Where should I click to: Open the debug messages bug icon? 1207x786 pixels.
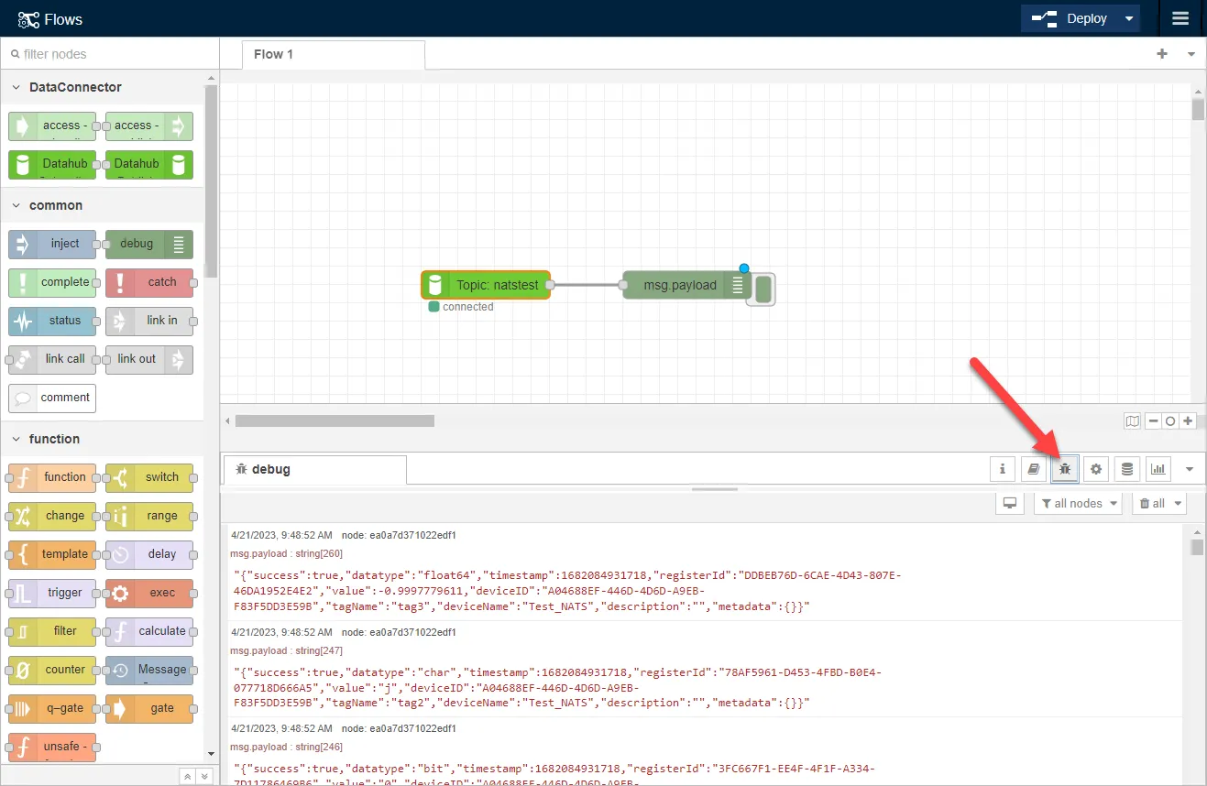point(1065,469)
